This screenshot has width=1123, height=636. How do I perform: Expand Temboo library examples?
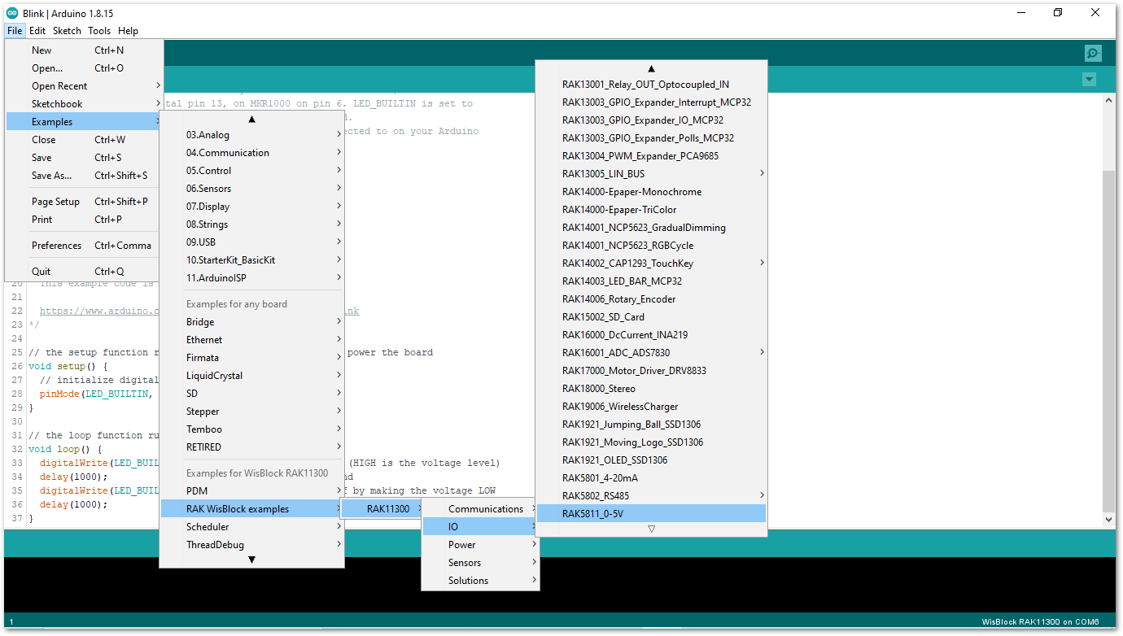(252, 429)
